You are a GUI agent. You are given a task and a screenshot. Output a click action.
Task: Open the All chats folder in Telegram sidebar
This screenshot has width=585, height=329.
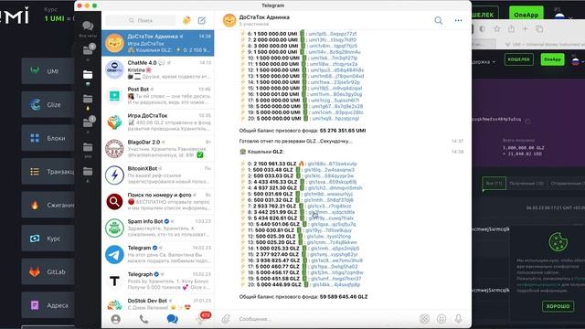tap(88, 28)
